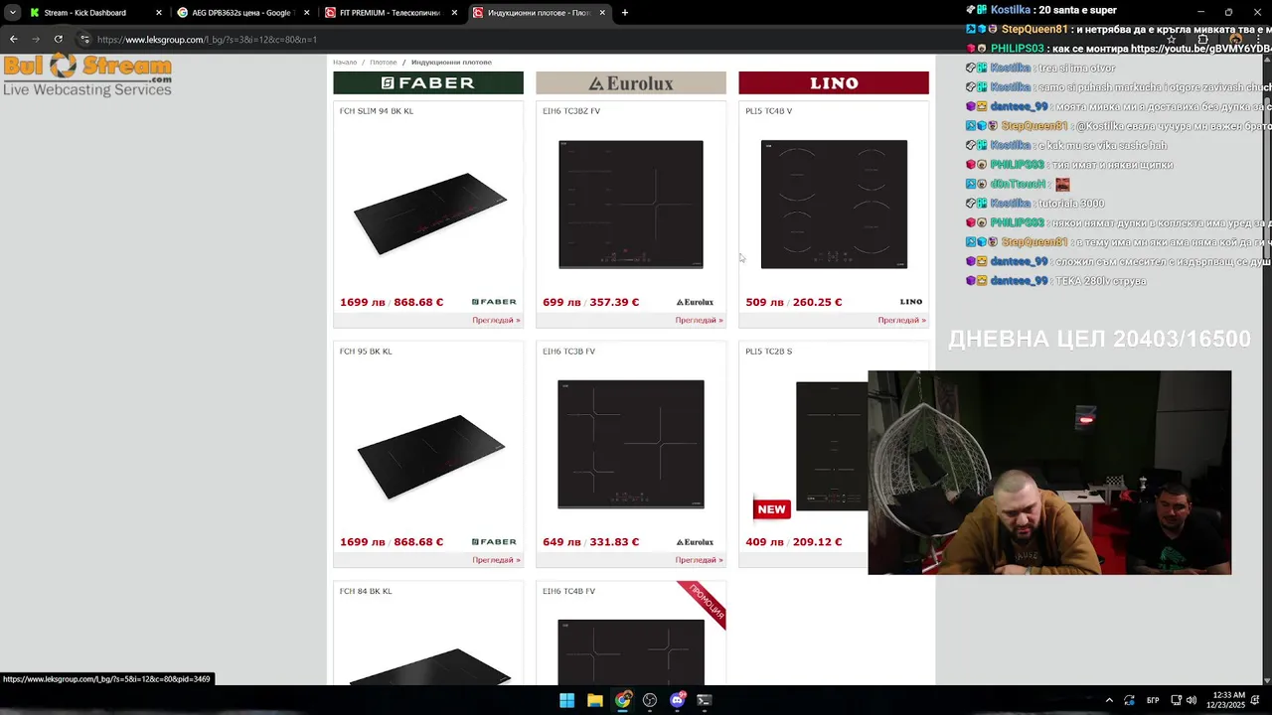Select the Eurolux brand banner

click(x=631, y=83)
